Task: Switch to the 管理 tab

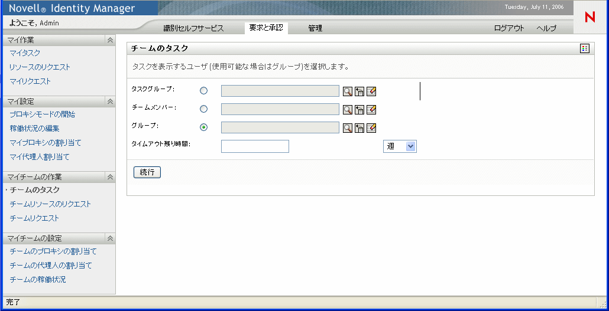Action: tap(315, 28)
